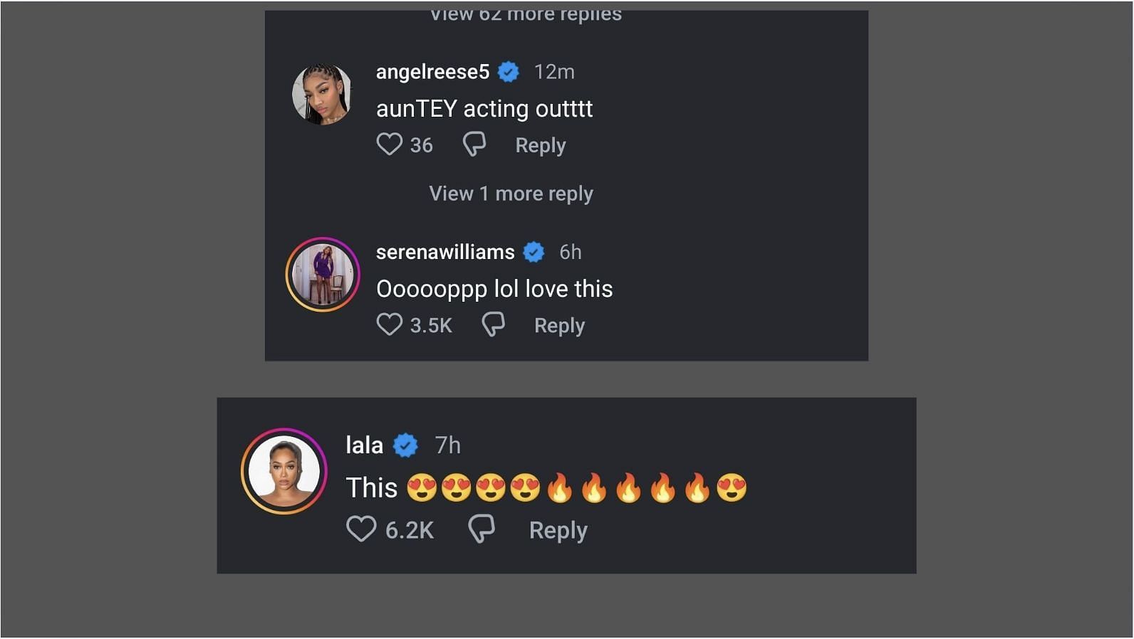Expand "View 62 more replies" thread
Screen dimensions: 1134x639
click(x=526, y=16)
